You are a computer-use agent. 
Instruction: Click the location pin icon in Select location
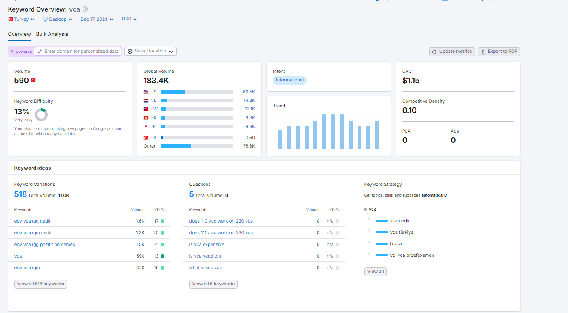[x=130, y=52]
